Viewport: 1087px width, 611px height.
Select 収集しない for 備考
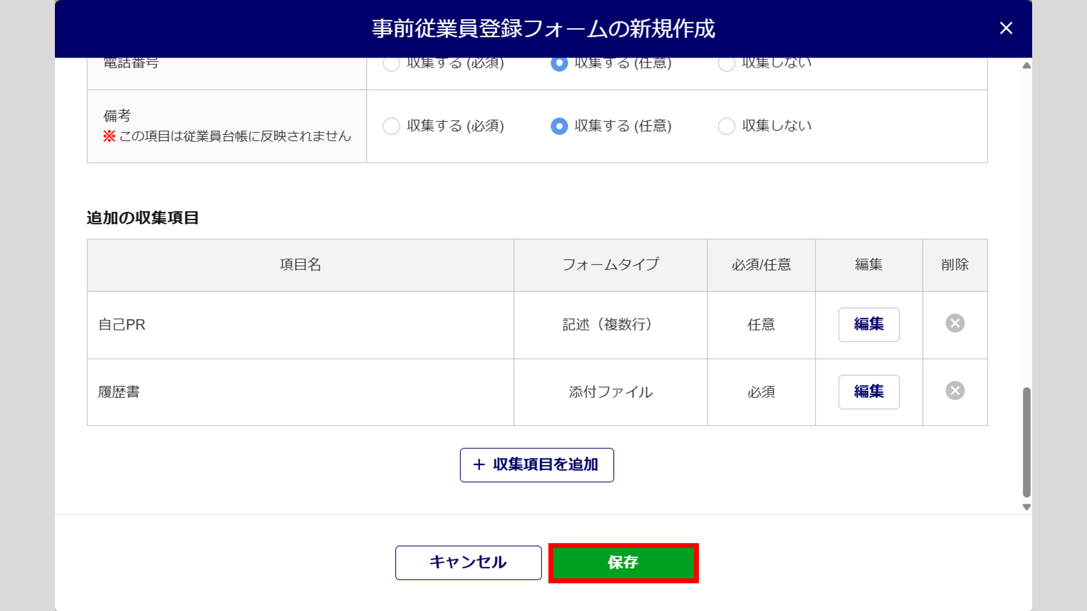point(727,126)
